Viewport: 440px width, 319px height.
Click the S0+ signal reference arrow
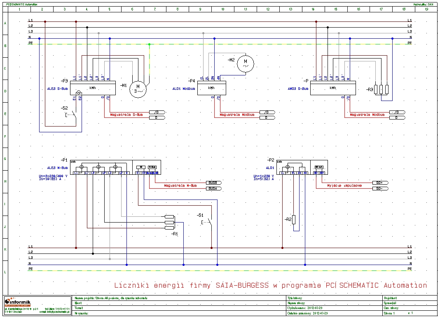click(380, 183)
